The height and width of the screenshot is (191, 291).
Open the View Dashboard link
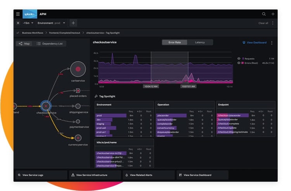255,43
